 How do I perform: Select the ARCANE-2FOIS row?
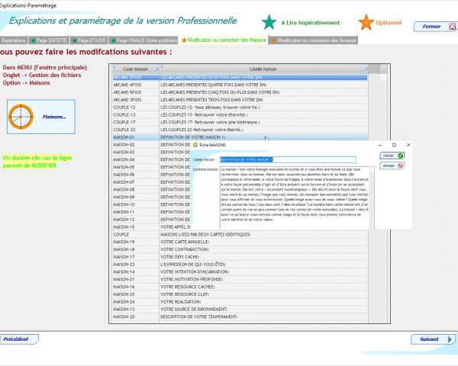click(x=240, y=77)
